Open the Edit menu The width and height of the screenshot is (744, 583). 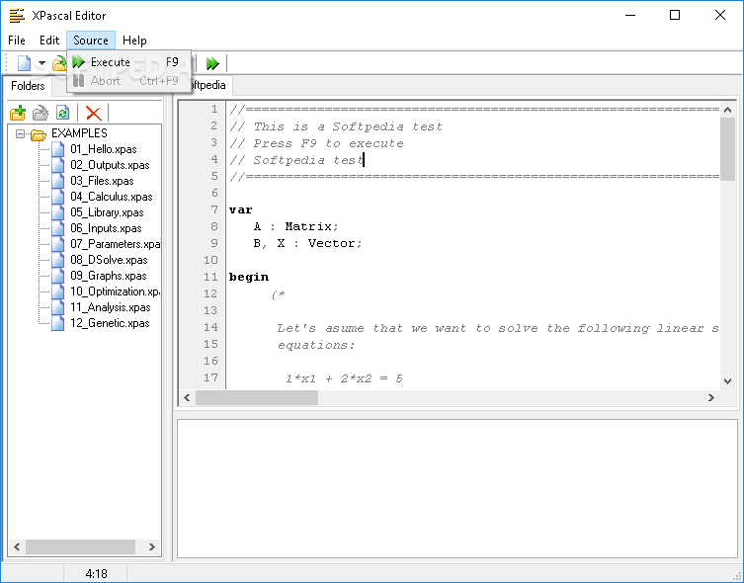[49, 41]
